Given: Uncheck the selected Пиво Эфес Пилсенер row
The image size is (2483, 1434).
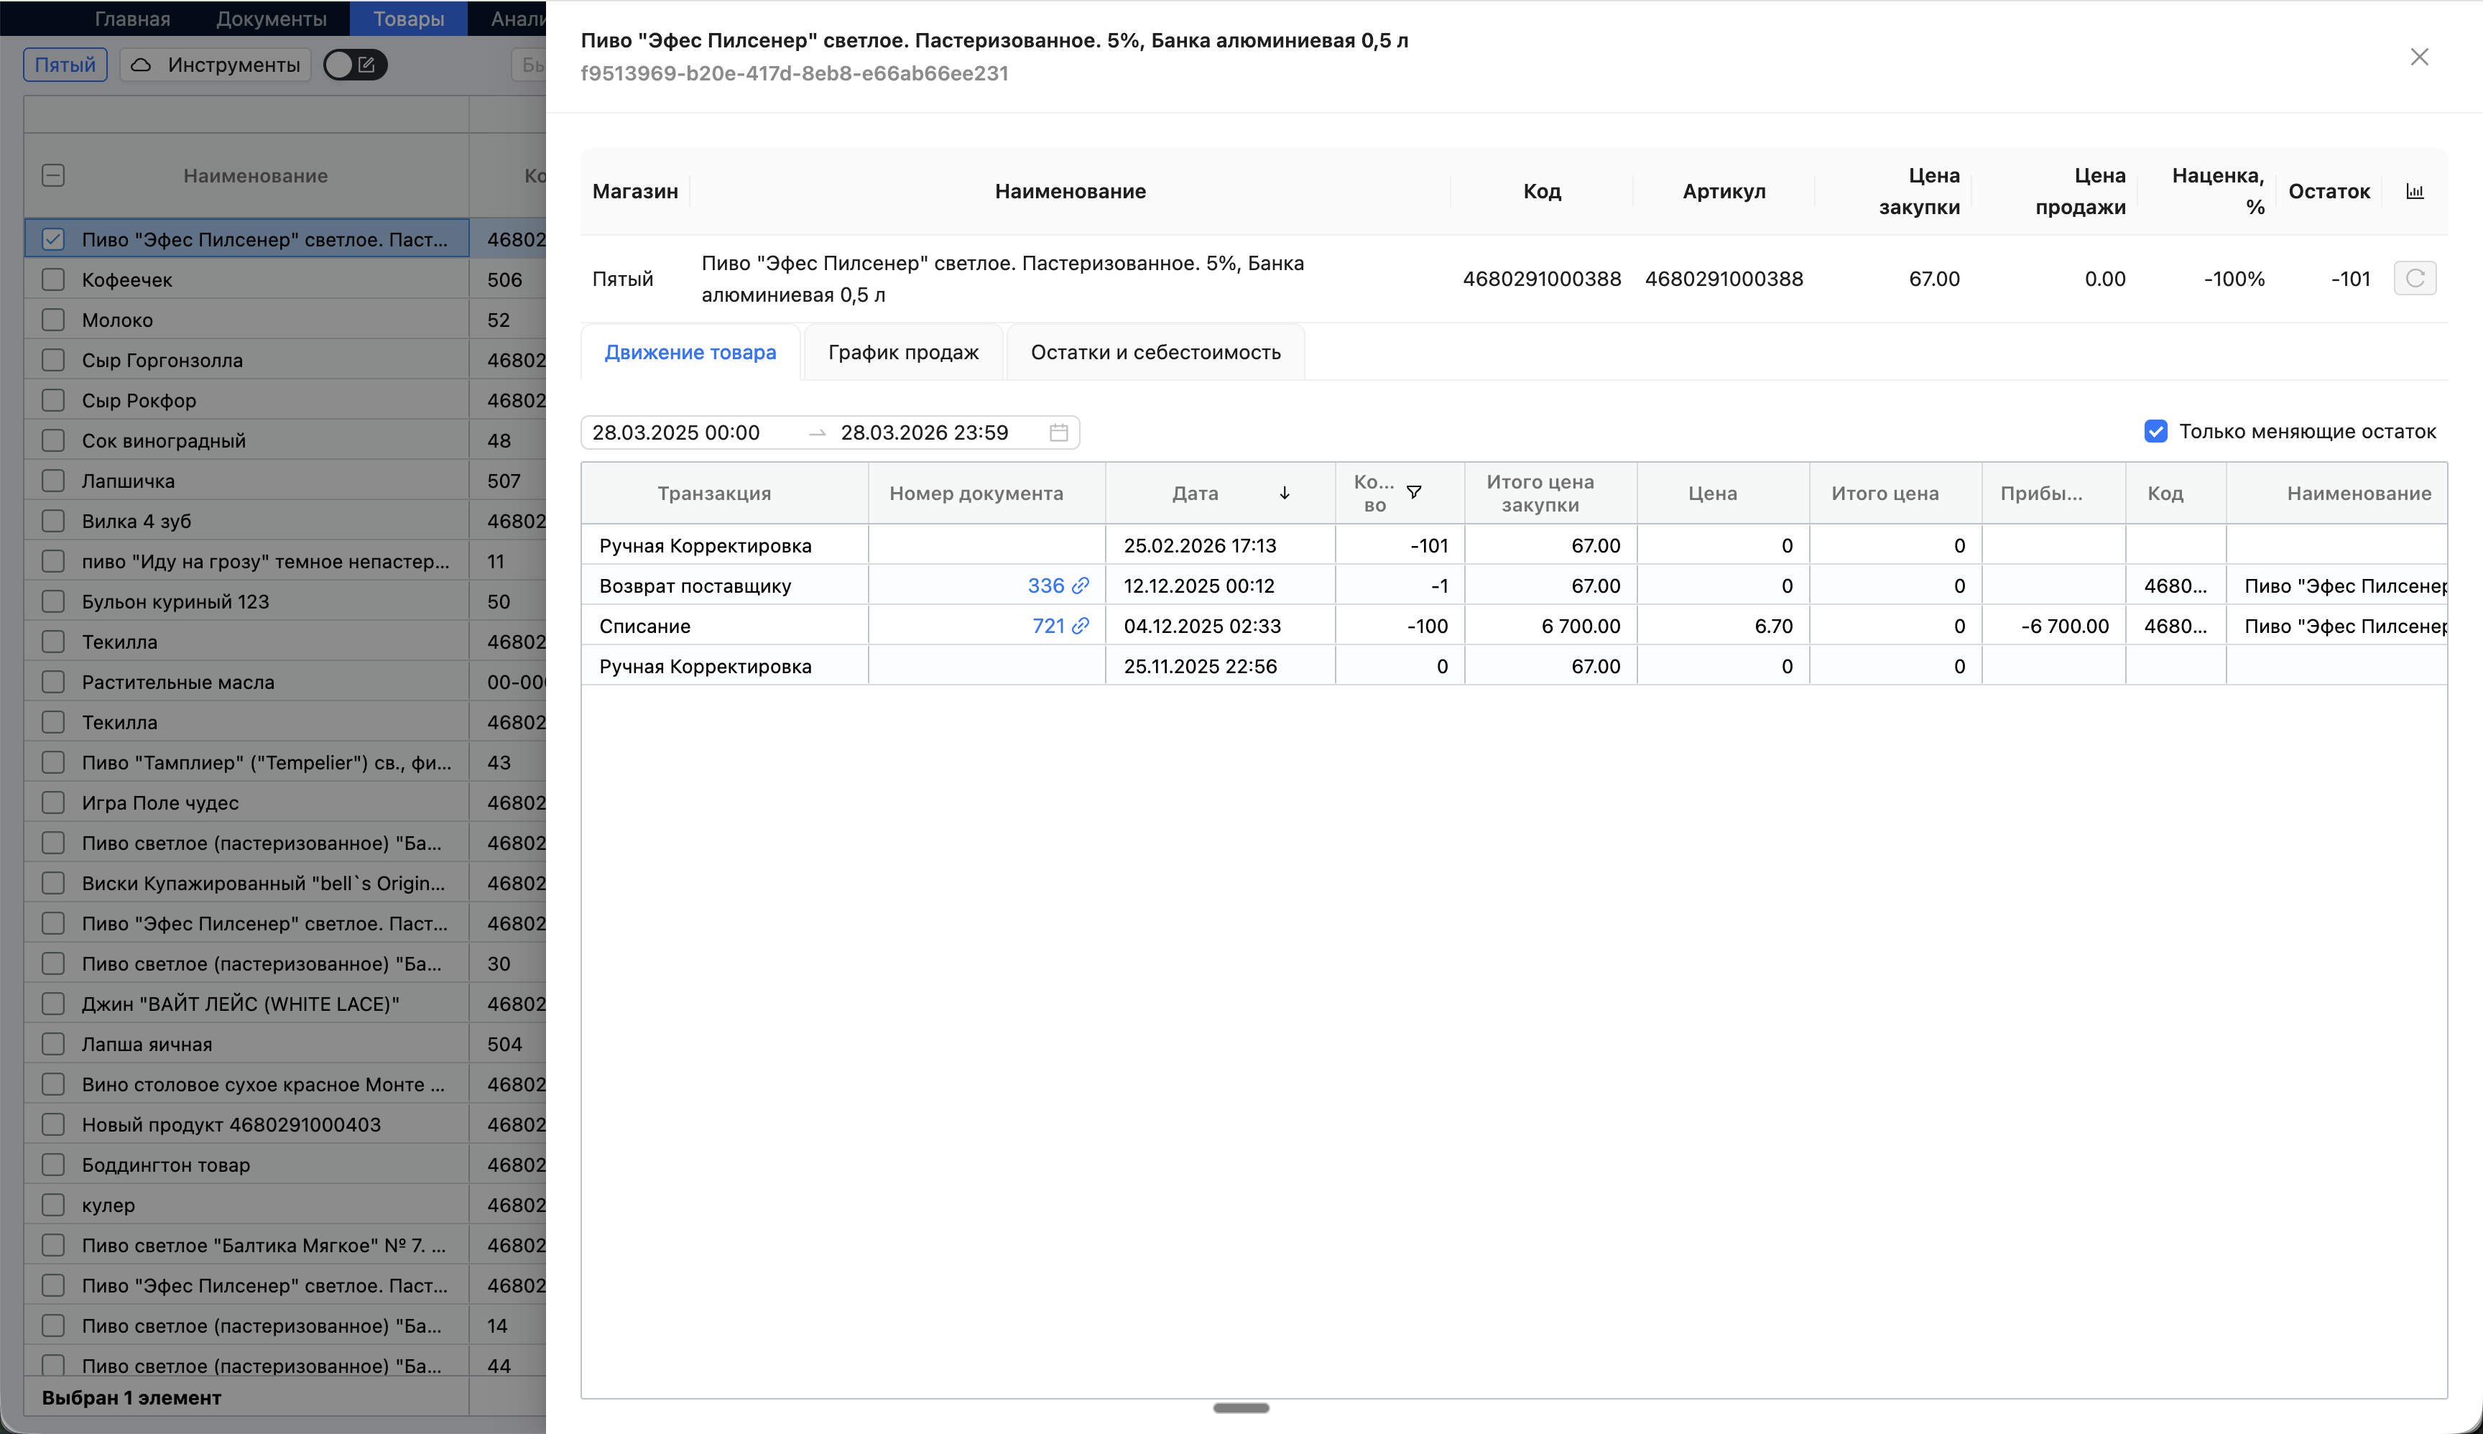Looking at the screenshot, I should coord(53,239).
